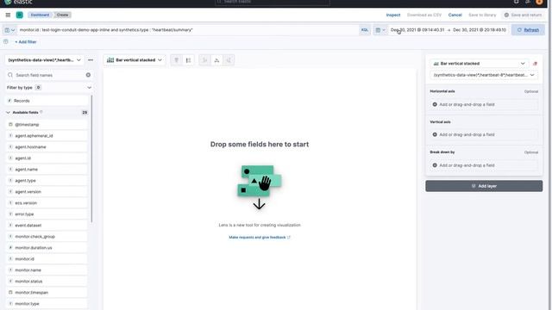Select the event.dataset field
This screenshot has width=552, height=310.
47,226
